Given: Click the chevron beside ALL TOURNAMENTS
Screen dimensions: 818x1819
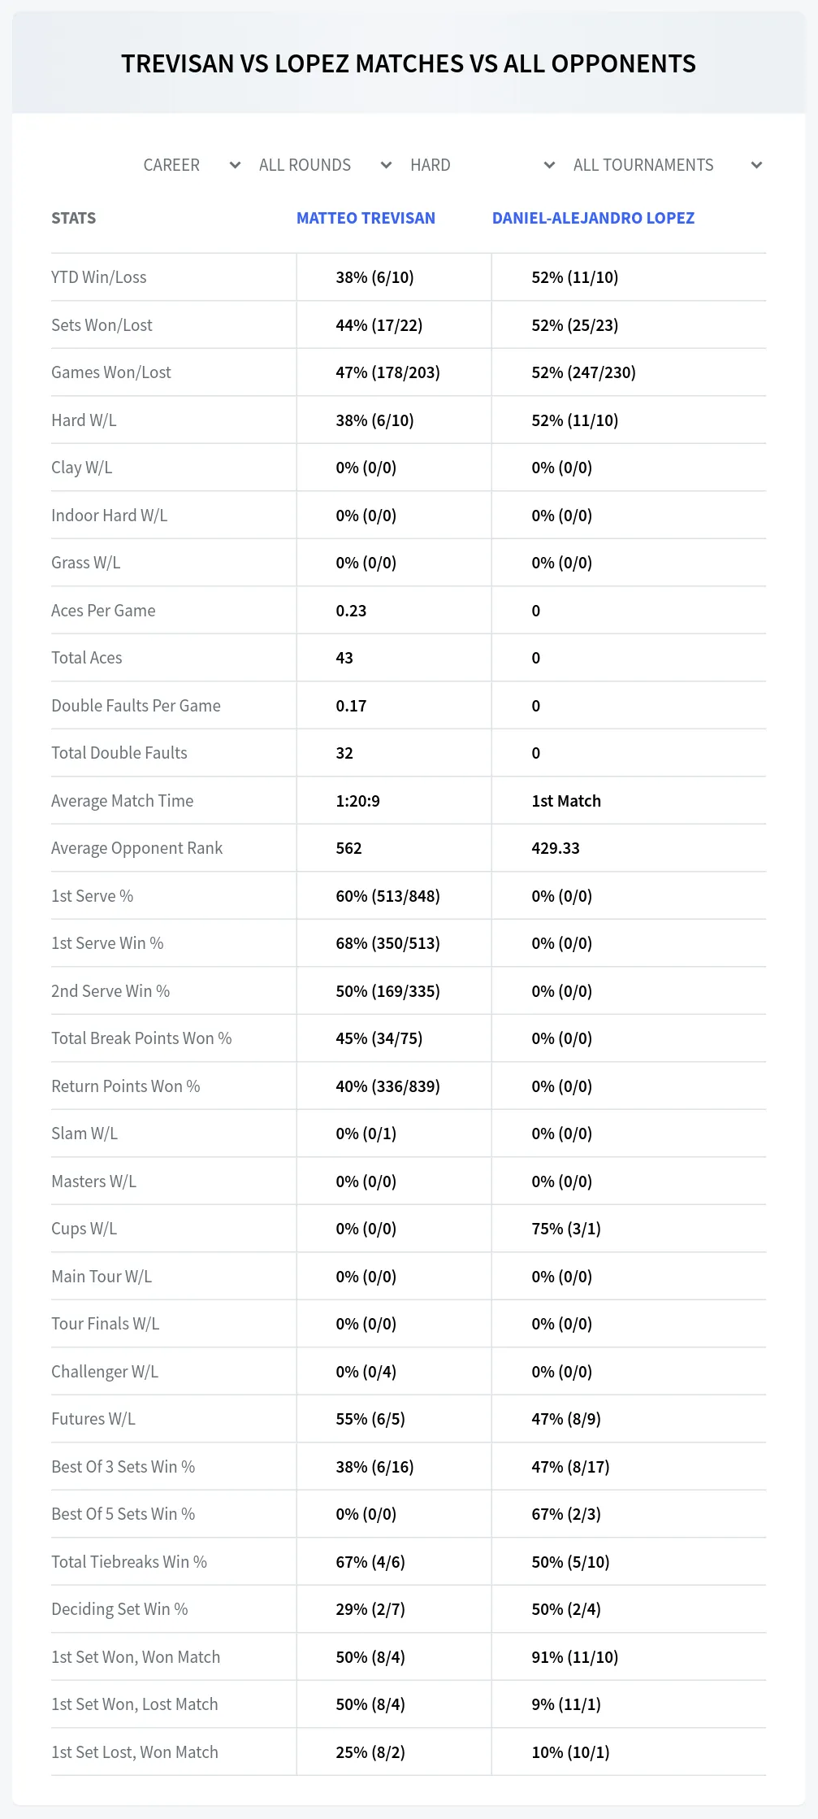Looking at the screenshot, I should click(756, 165).
